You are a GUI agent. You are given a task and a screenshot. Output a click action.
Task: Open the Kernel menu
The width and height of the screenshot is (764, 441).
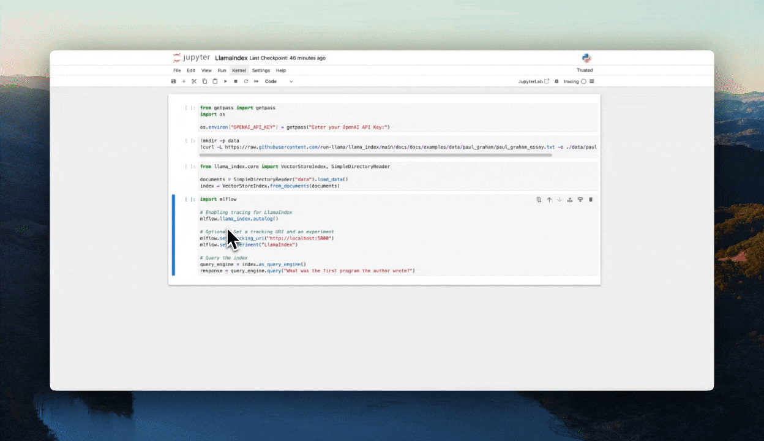coord(239,70)
